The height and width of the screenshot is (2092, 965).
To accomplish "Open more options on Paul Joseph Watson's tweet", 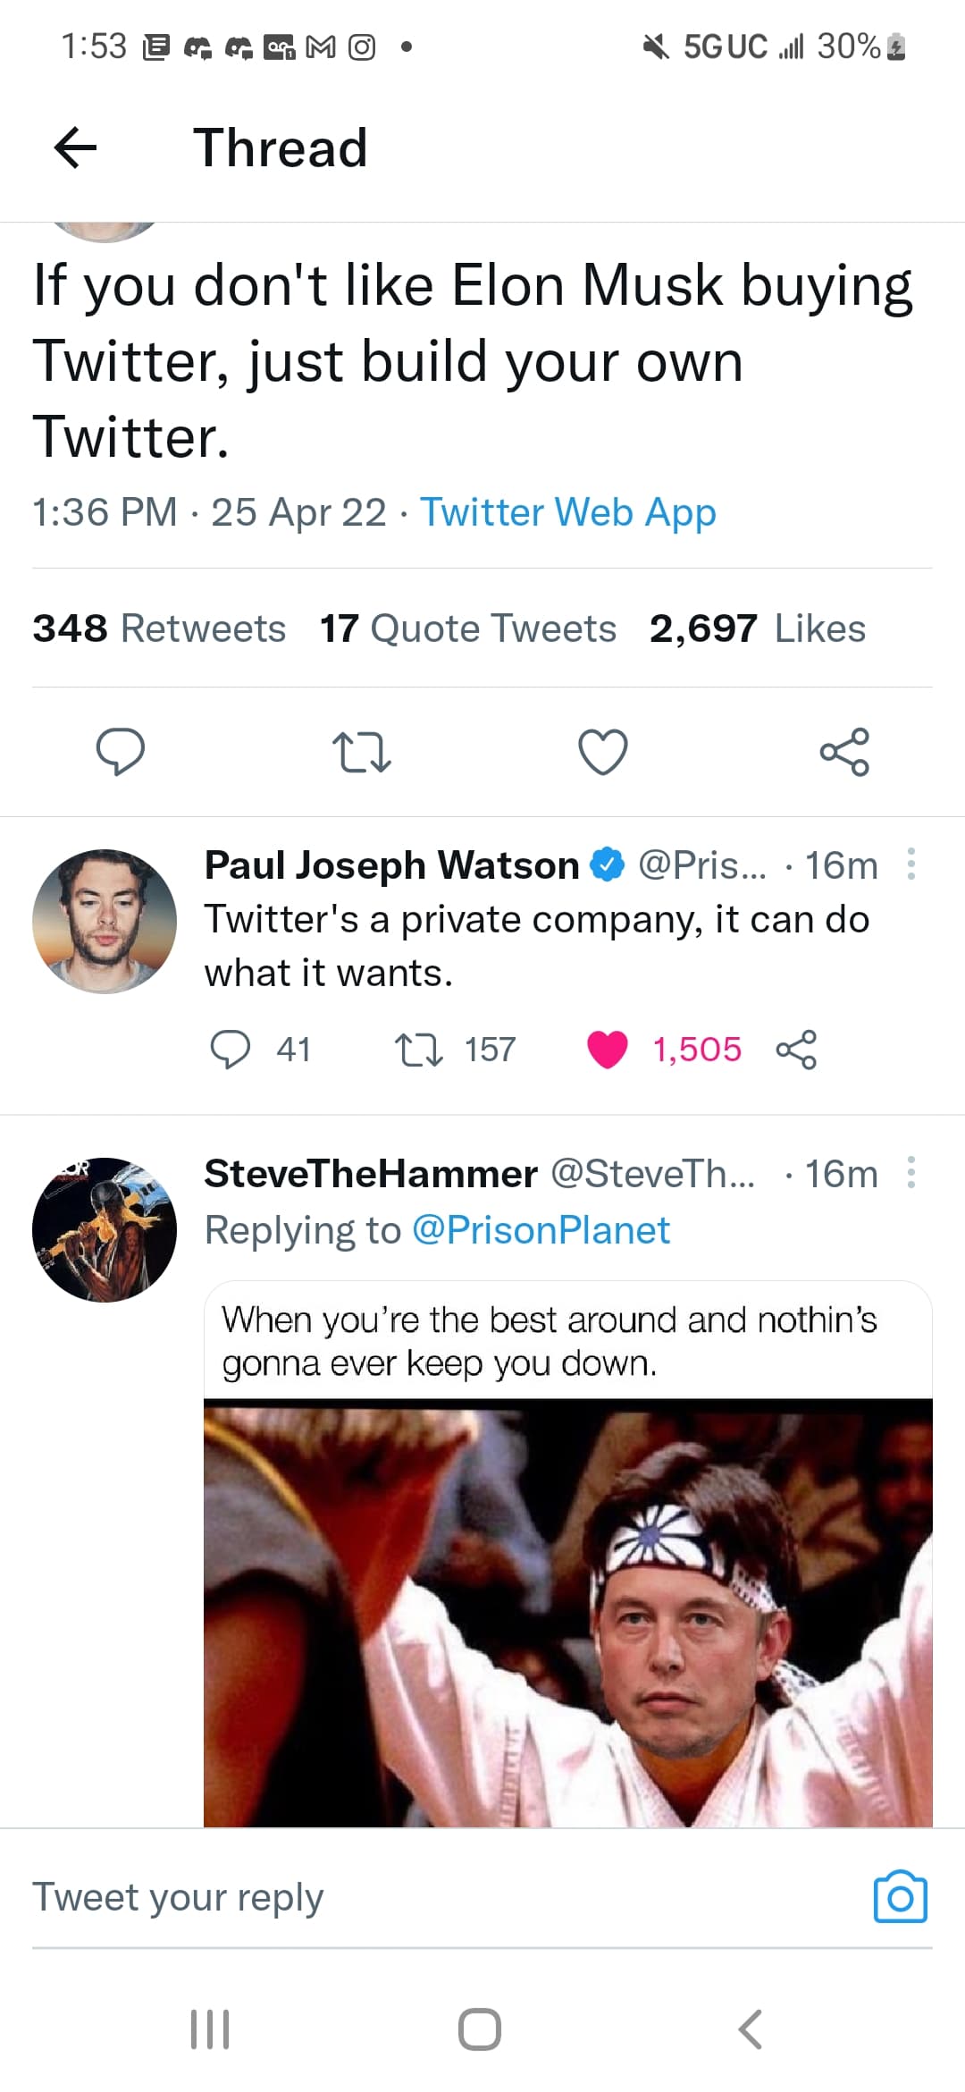I will (x=910, y=864).
